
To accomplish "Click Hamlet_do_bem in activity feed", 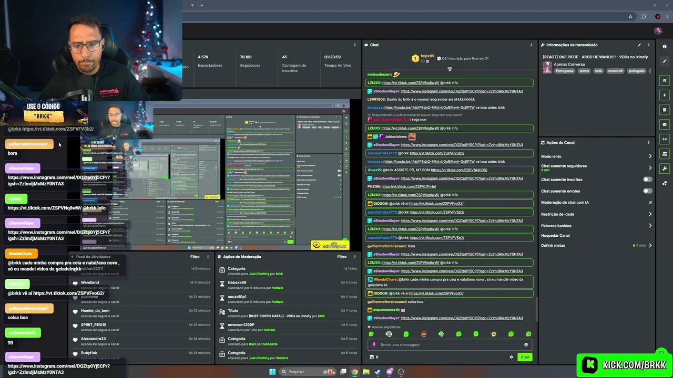I will (95, 311).
